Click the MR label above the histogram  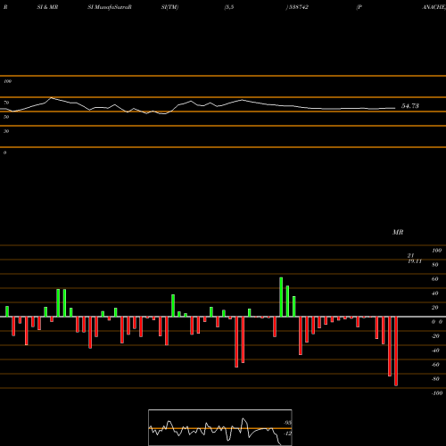click(398, 232)
